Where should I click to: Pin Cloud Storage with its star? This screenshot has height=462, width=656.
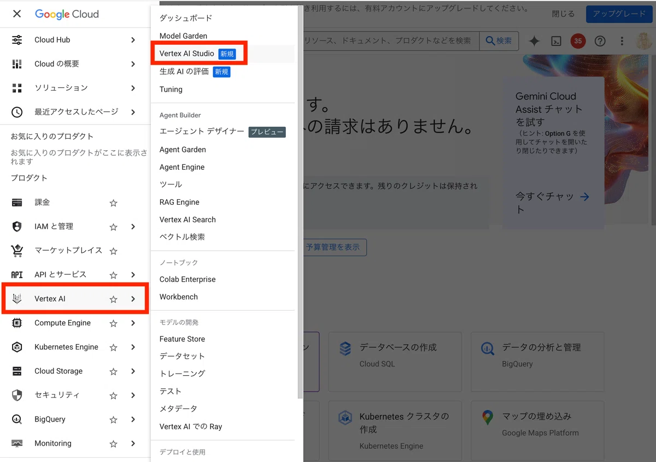tap(113, 371)
